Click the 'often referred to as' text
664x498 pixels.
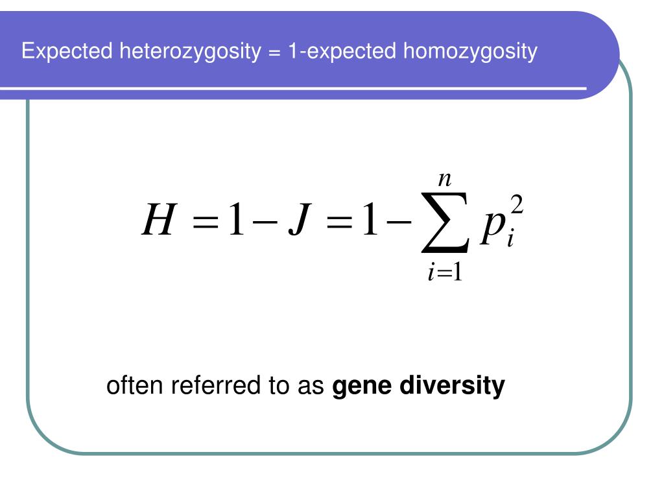point(215,385)
